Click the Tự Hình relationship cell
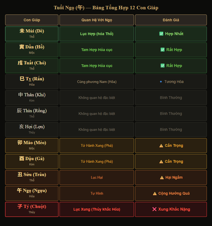Viewport: 212px width, 226px height. pyautogui.click(x=97, y=193)
